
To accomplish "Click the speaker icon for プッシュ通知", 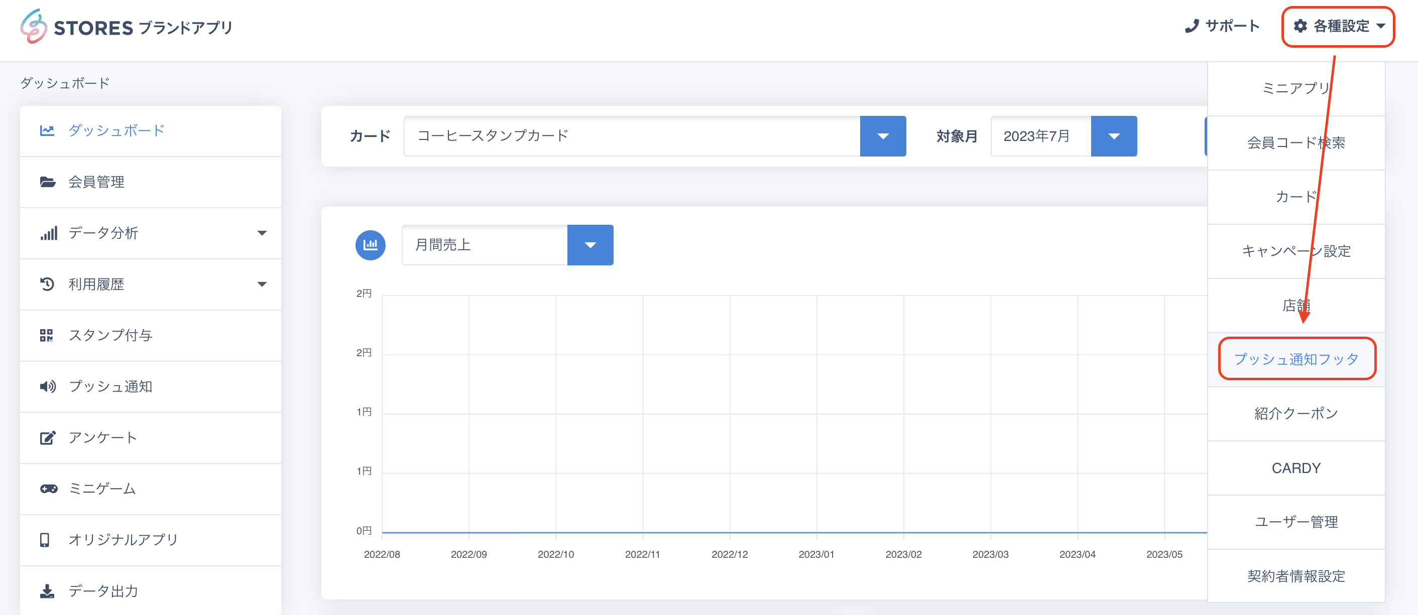I will (47, 386).
